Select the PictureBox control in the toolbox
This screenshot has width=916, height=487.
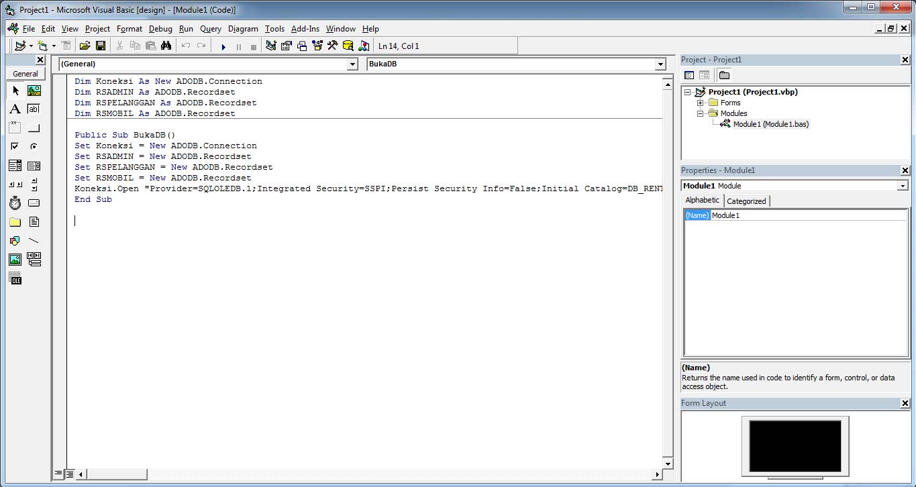pos(34,91)
